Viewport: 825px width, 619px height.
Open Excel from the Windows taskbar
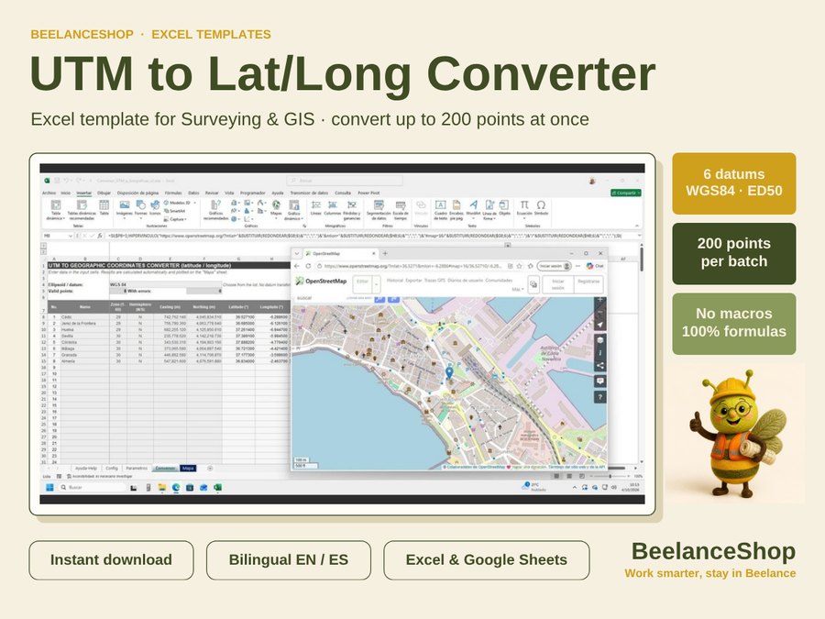point(217,488)
